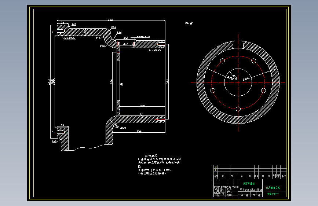318x206 pixels.
Task: Select the ø96 diameter dimension text
Action: (125, 38)
